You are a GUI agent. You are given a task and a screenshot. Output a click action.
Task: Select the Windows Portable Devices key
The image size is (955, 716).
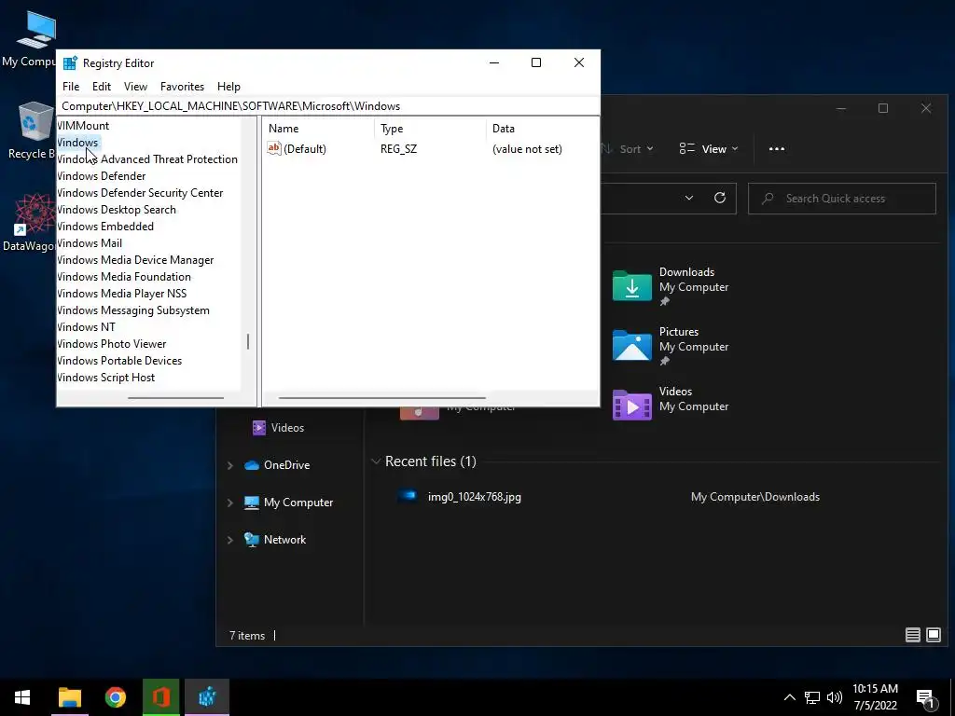[119, 361]
